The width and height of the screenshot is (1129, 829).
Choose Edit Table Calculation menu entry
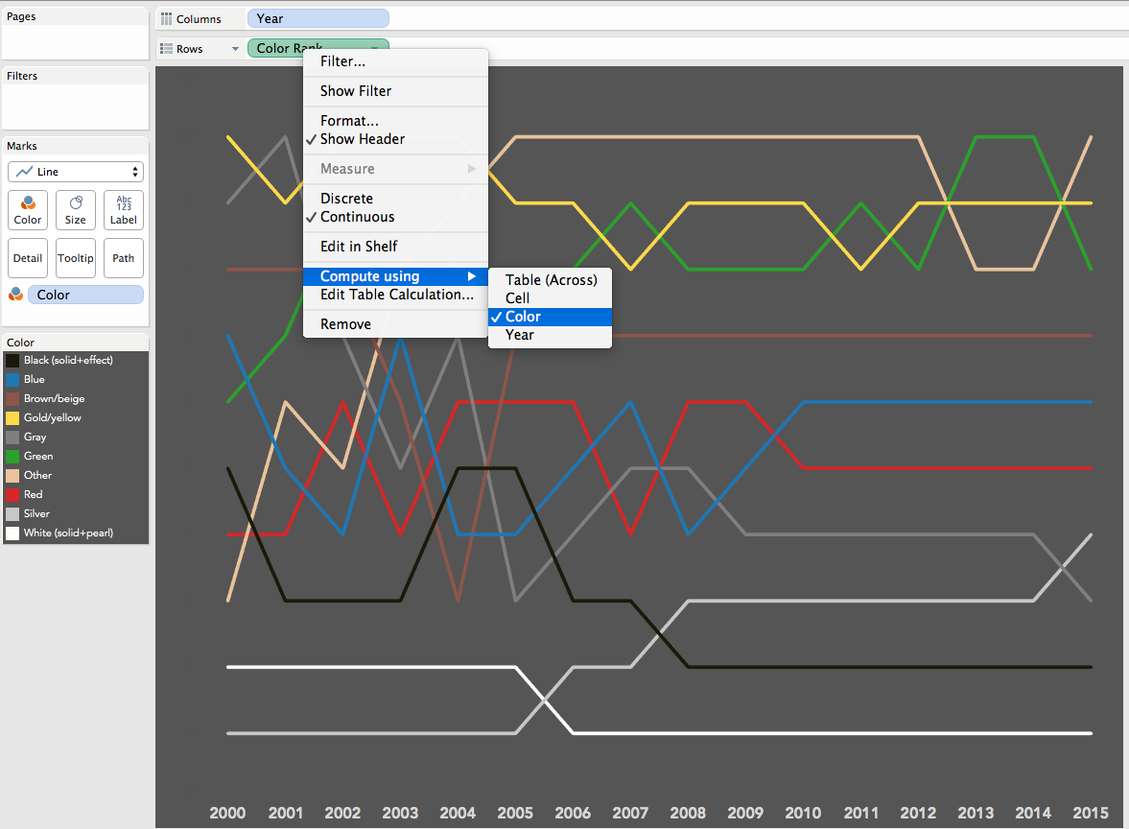(395, 295)
